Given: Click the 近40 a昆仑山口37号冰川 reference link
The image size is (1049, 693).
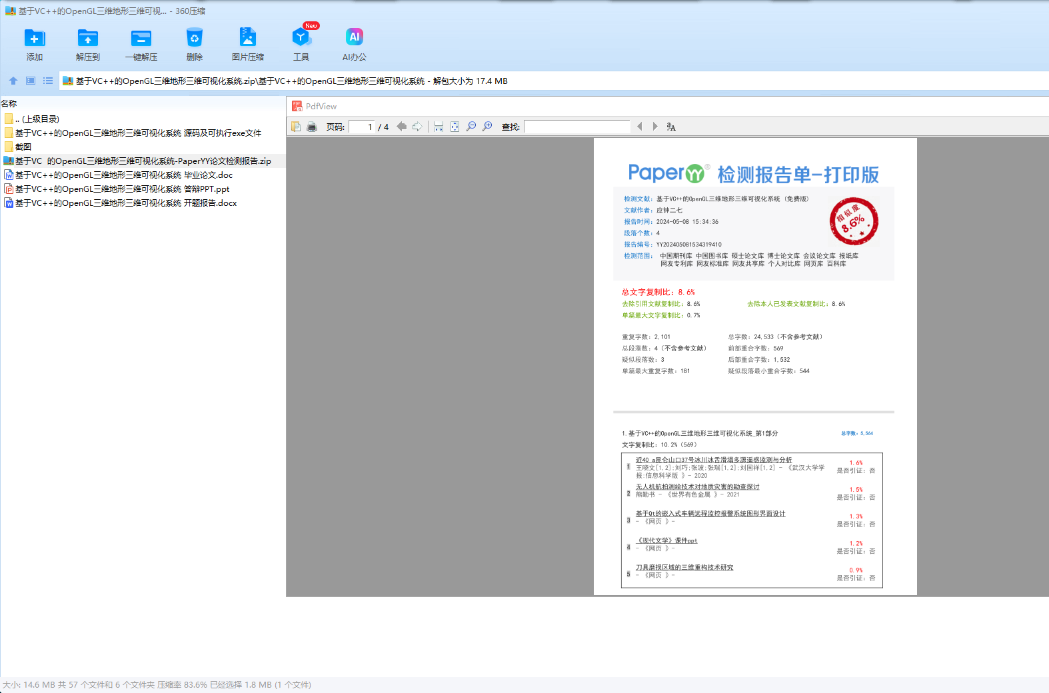Looking at the screenshot, I should click(x=714, y=460).
